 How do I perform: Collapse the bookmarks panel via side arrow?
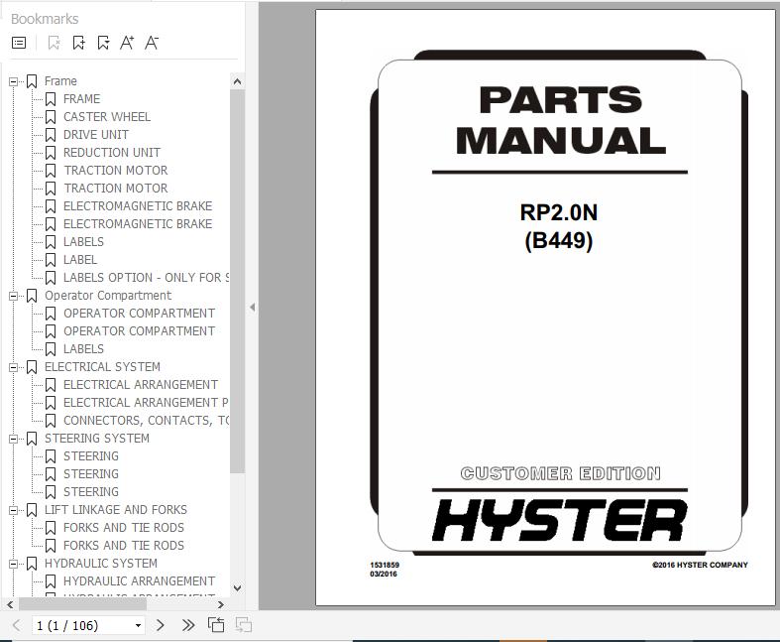(252, 308)
